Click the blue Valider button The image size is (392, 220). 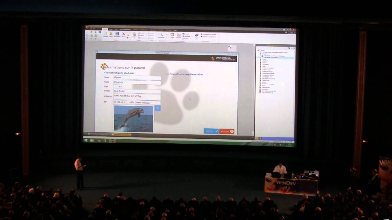point(211,131)
